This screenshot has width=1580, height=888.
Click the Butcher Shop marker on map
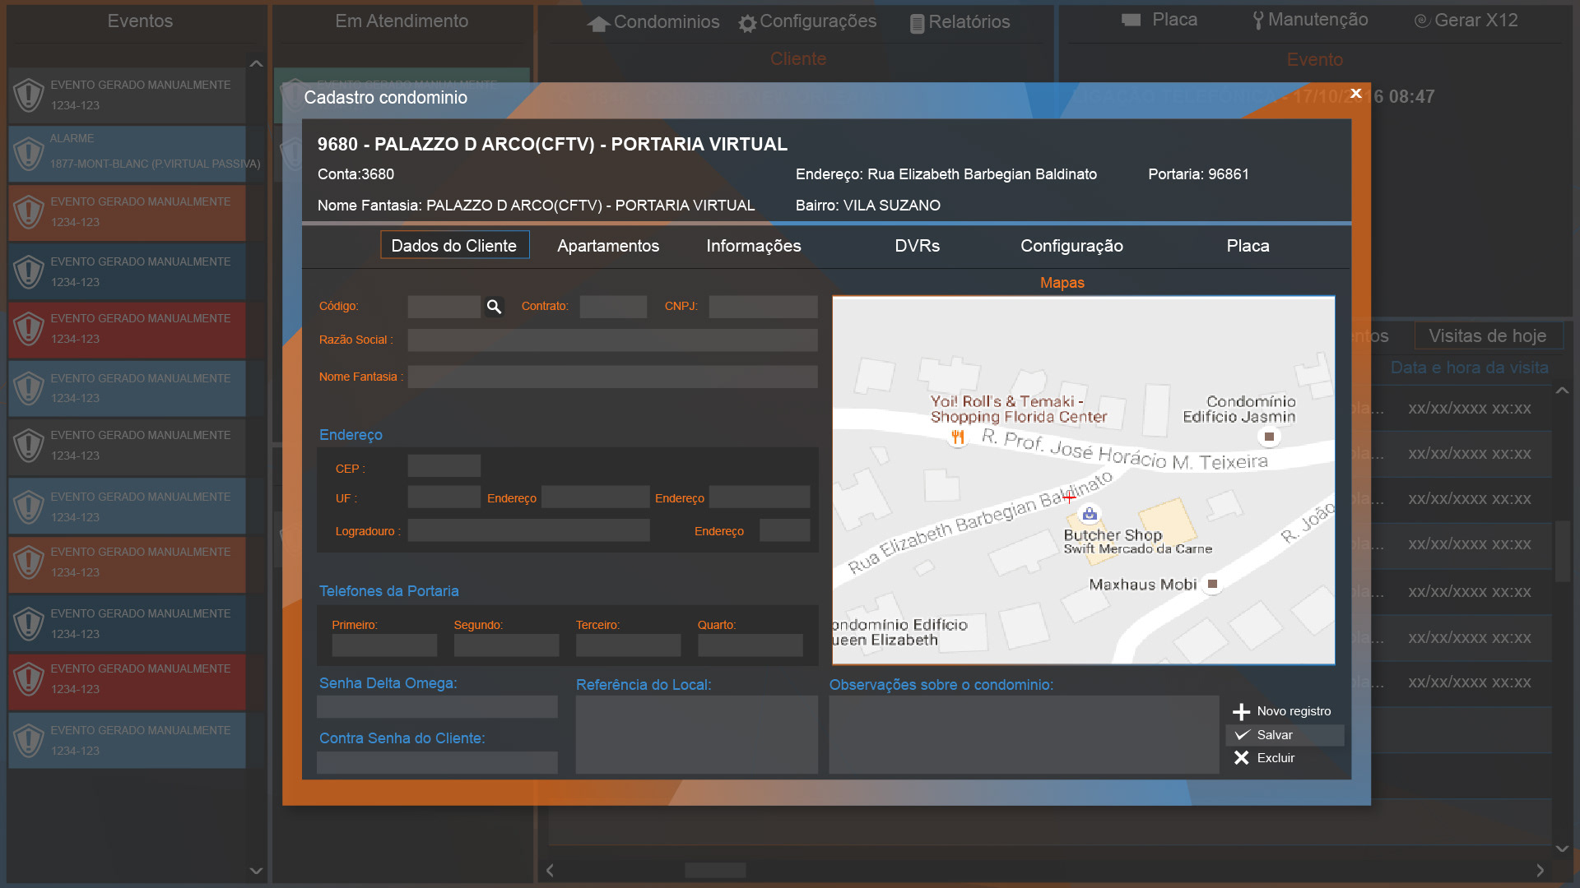(1090, 514)
